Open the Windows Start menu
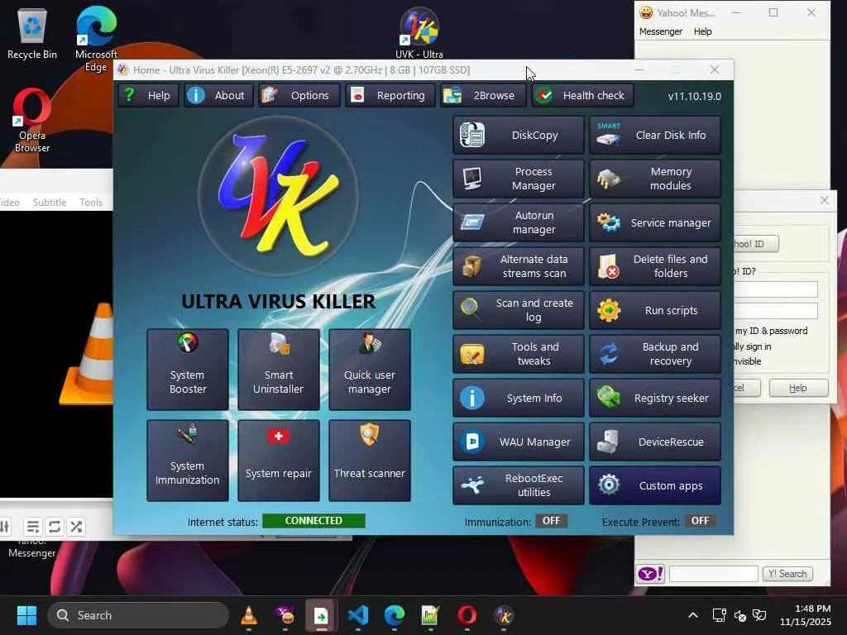The image size is (847, 635). [26, 615]
